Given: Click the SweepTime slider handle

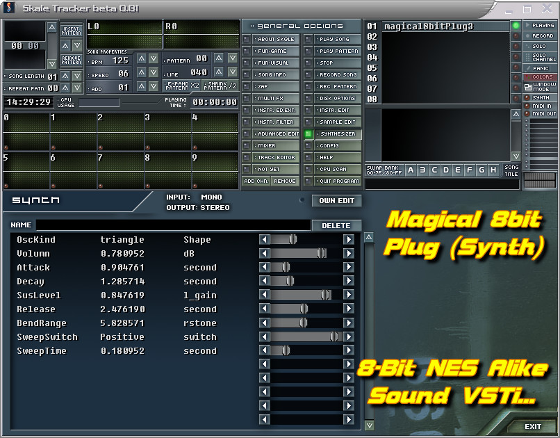Looking at the screenshot, I should click(x=286, y=351).
